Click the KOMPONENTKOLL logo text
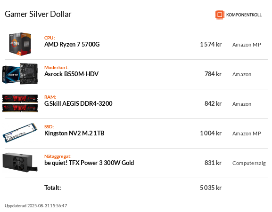The height and width of the screenshot is (212, 272). pos(244,15)
